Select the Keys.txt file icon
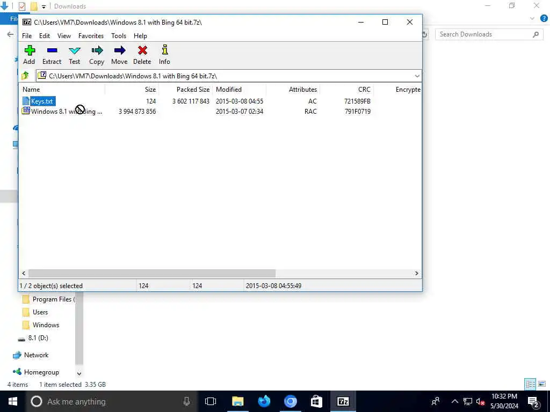The width and height of the screenshot is (550, 412). [26, 101]
